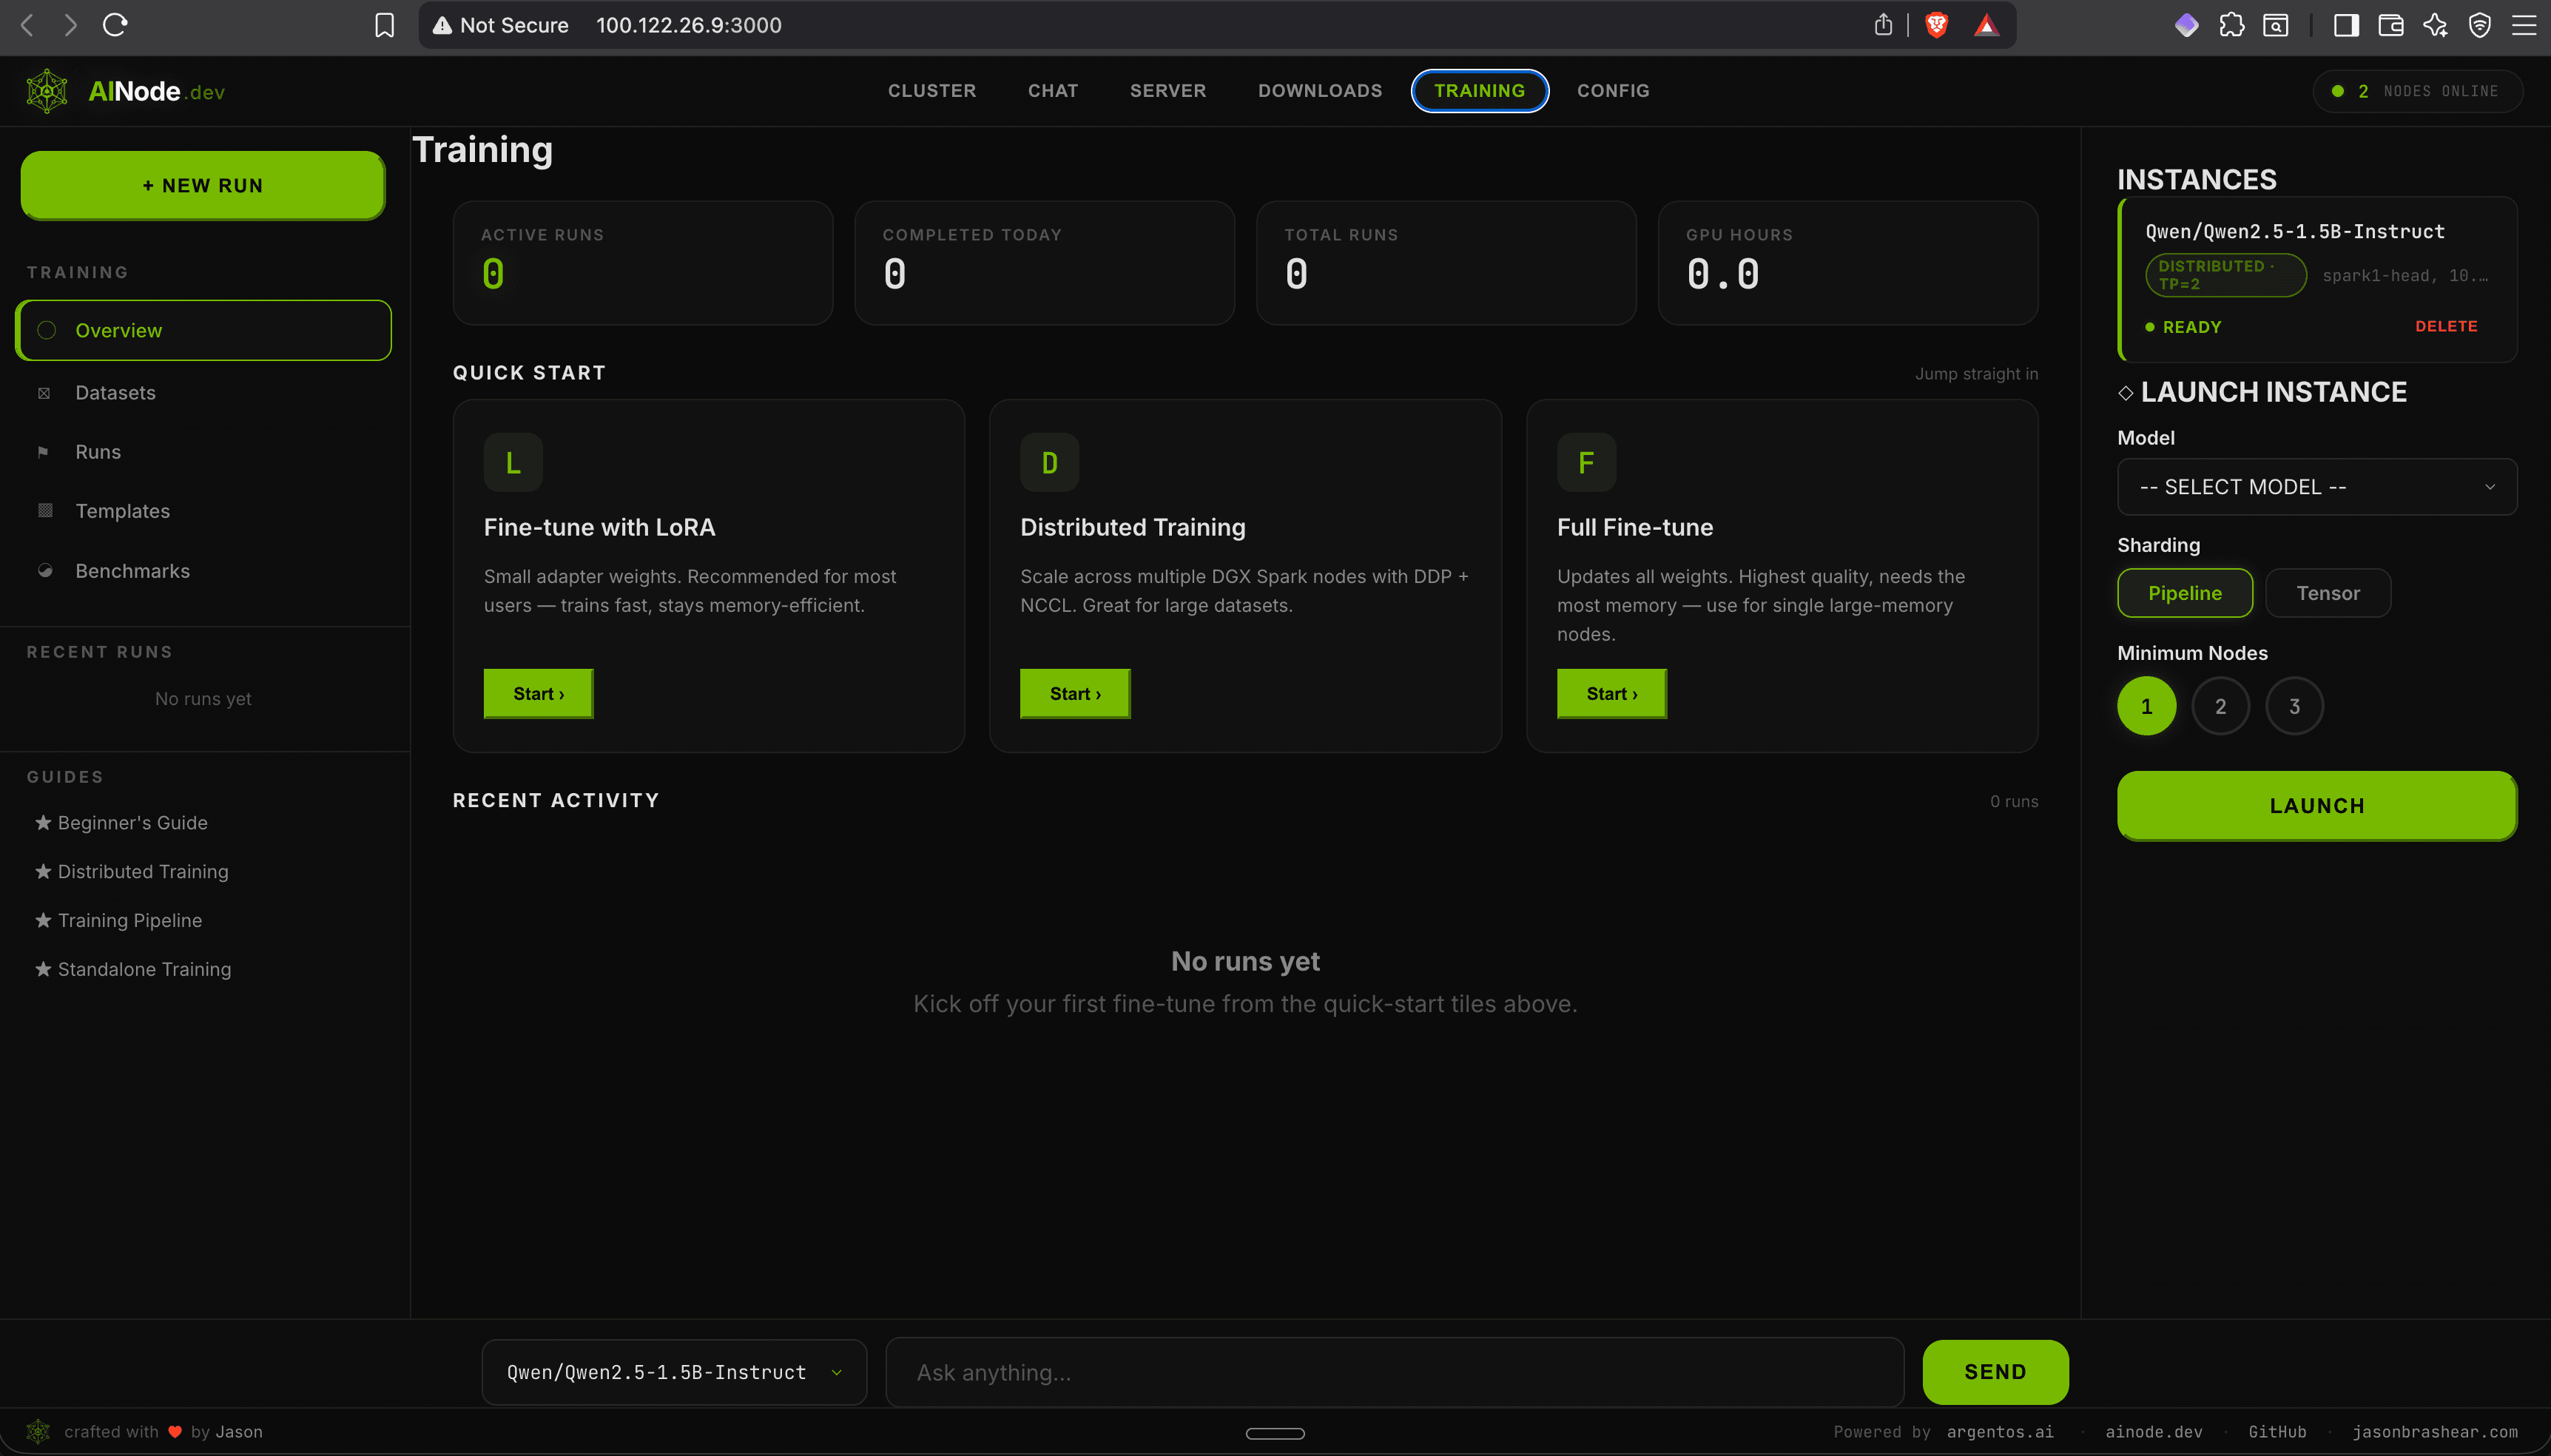Viewport: 2551px width, 1456px height.
Task: Open the Brave wallet icon
Action: click(x=2391, y=25)
